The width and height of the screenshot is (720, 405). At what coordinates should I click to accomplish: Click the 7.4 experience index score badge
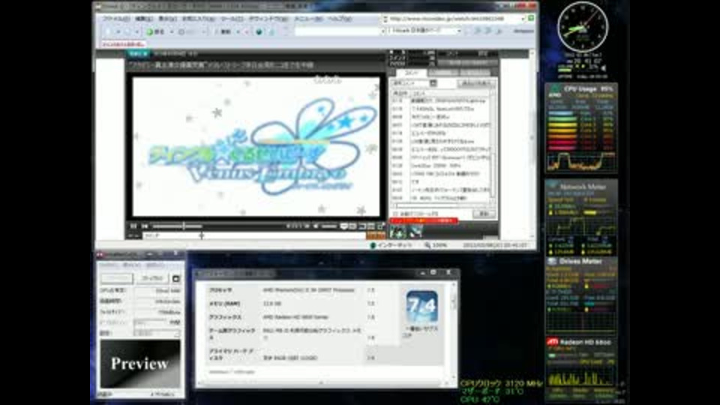tap(421, 306)
